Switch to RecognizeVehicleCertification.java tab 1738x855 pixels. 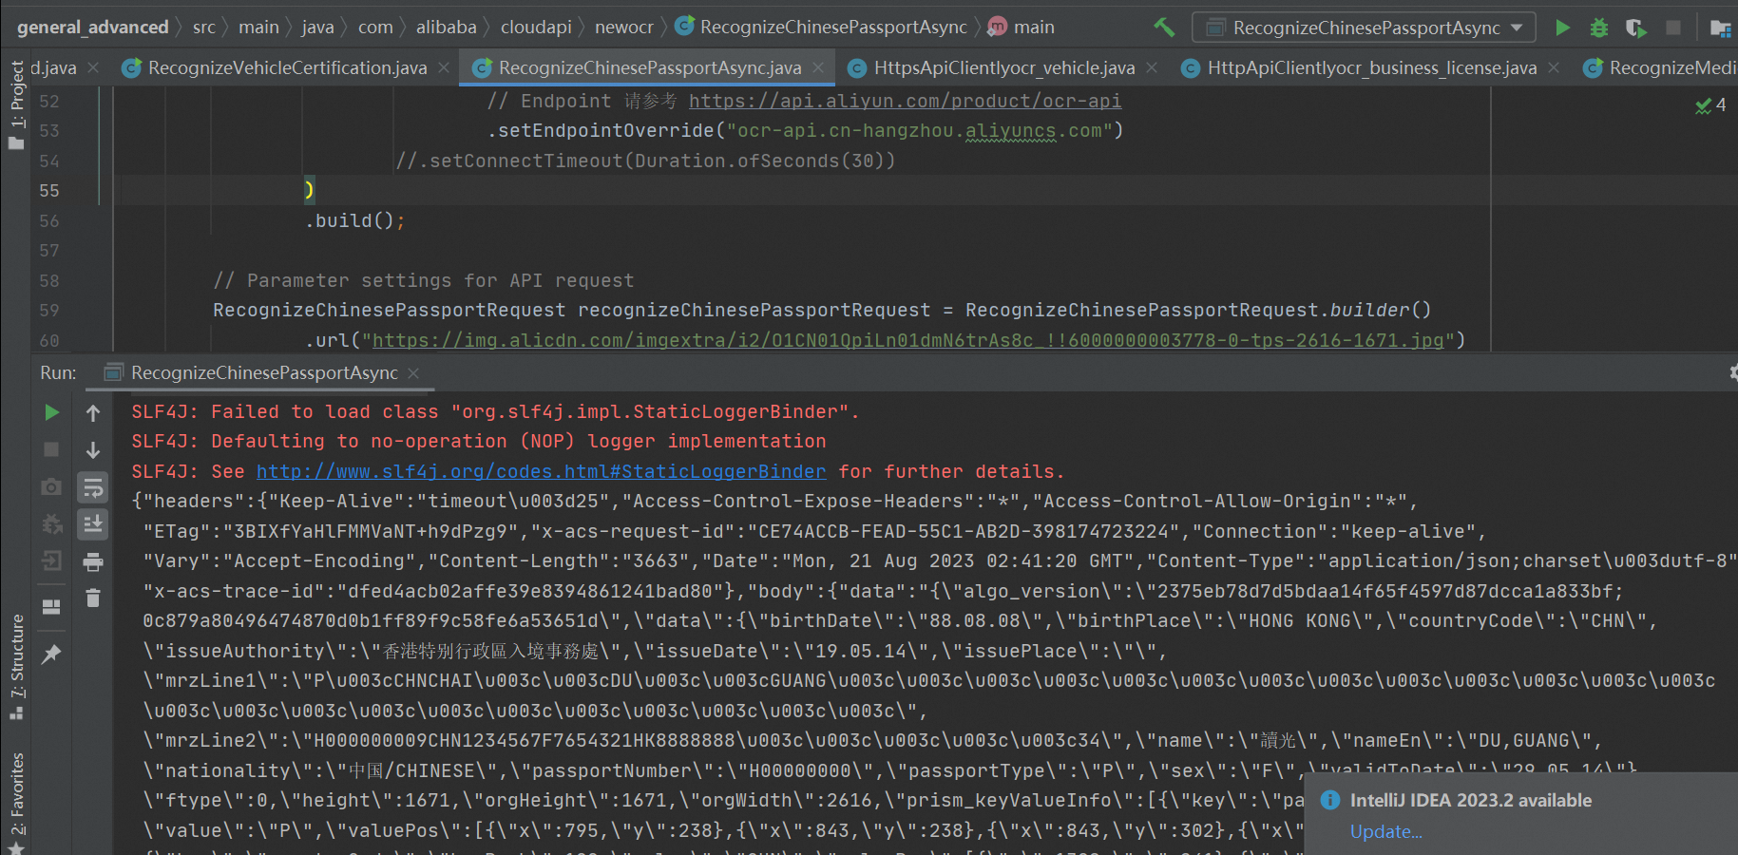[x=287, y=67]
